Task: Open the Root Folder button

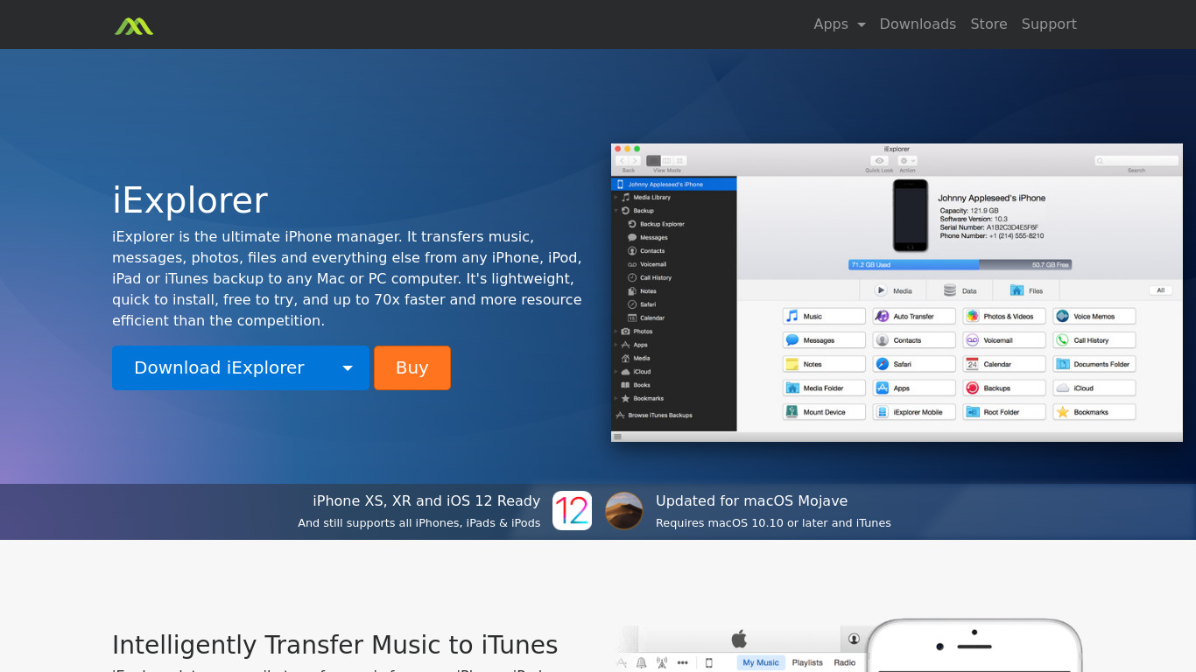Action: [x=1004, y=412]
